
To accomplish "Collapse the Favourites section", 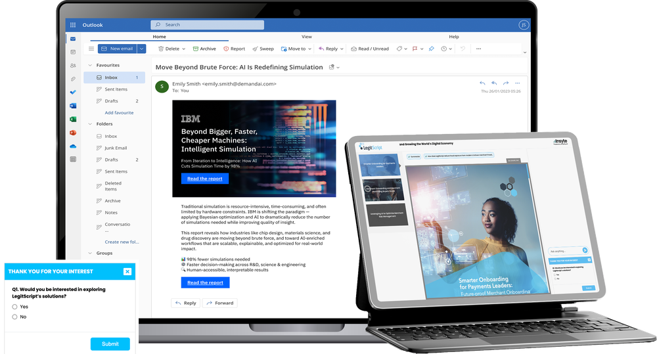I will tap(90, 66).
